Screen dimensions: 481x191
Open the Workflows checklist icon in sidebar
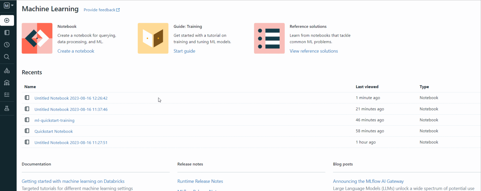(7, 95)
